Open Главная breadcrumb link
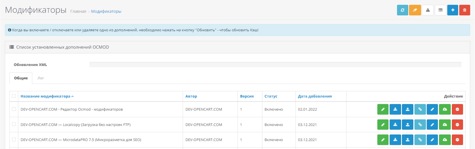This screenshot has width=475, height=149. 78,11
